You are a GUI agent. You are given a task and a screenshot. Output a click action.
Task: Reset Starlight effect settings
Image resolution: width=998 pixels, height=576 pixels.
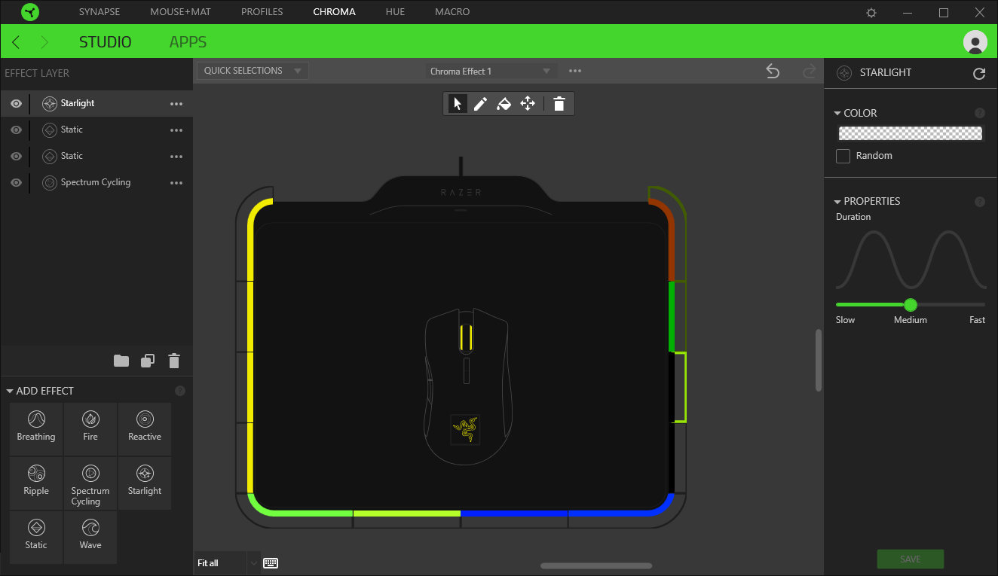(979, 73)
